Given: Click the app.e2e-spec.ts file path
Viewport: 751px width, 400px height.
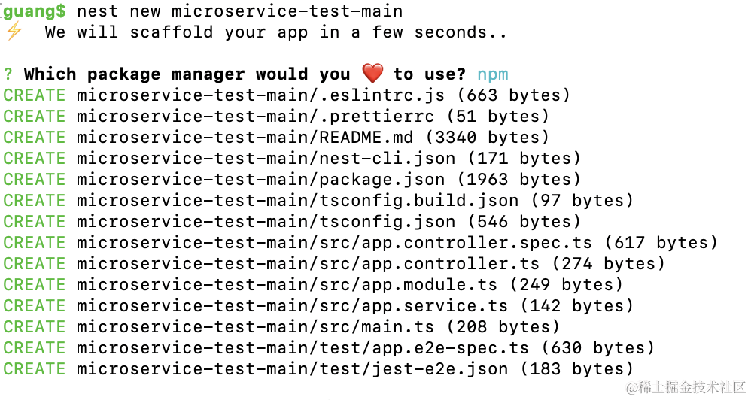Looking at the screenshot, I should pos(303,348).
